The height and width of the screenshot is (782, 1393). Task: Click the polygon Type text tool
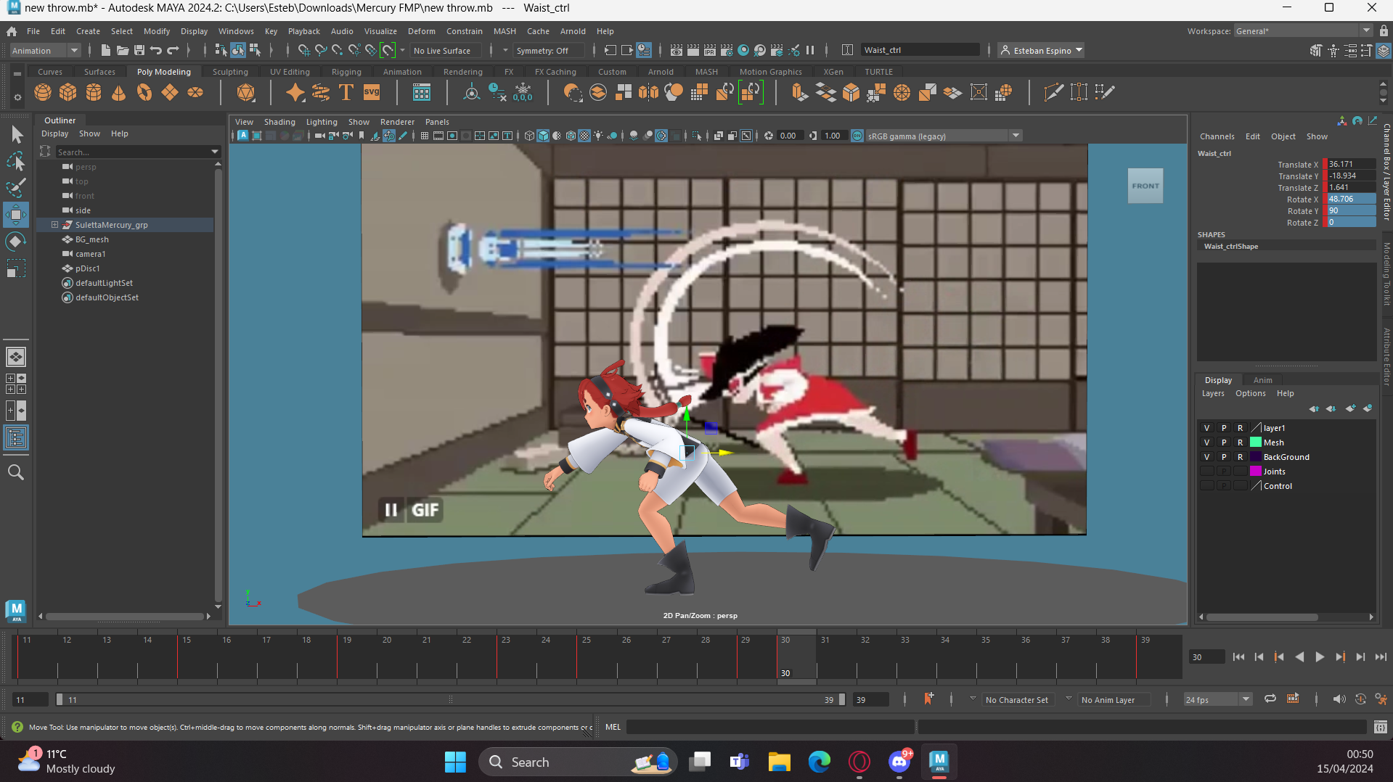click(346, 93)
